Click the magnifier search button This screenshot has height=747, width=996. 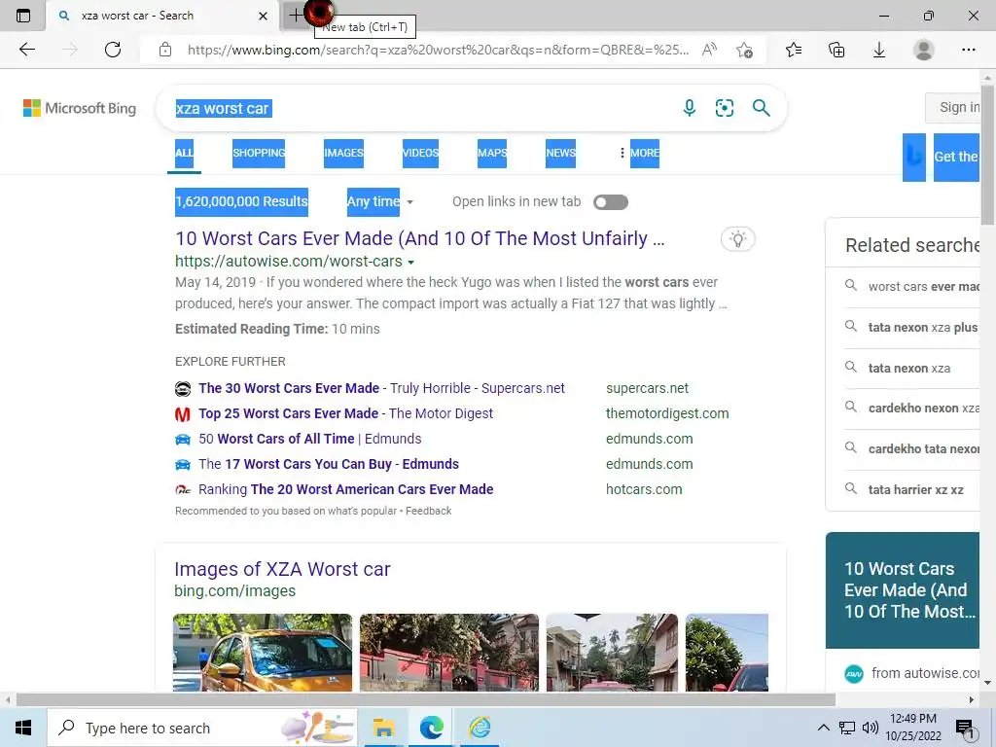(x=761, y=108)
